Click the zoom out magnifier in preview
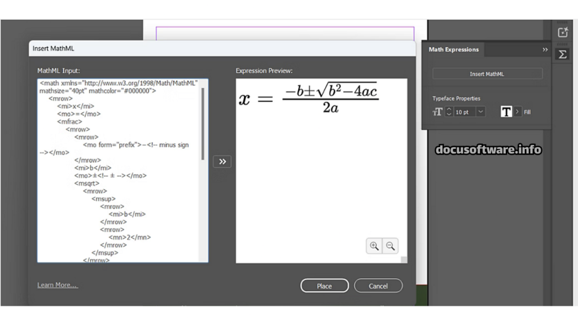The height and width of the screenshot is (325, 578). click(x=391, y=246)
